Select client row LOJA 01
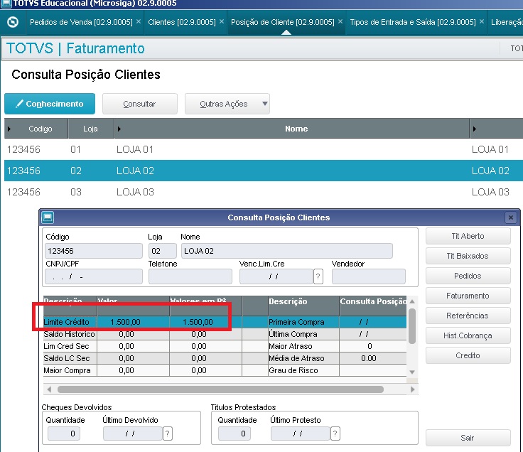Screen dimensions: 523x452 (x=264, y=149)
